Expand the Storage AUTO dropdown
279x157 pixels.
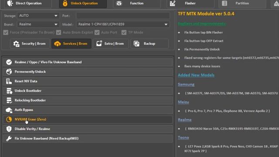[38, 16]
